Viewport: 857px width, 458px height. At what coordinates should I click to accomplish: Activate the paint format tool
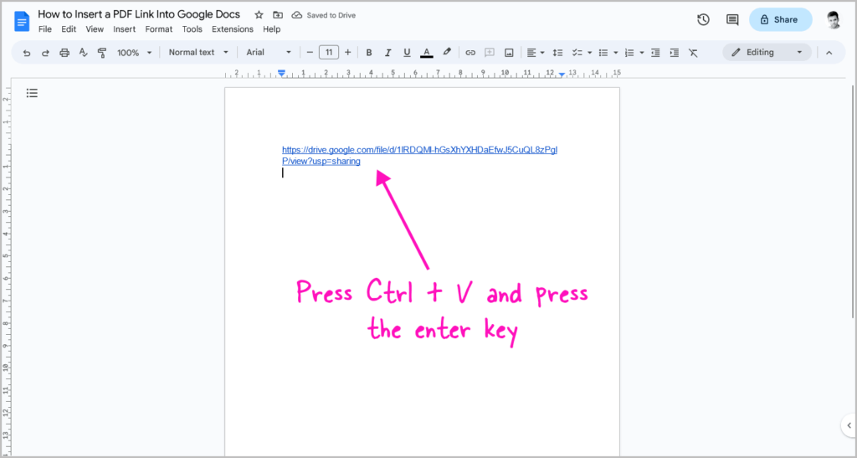101,53
